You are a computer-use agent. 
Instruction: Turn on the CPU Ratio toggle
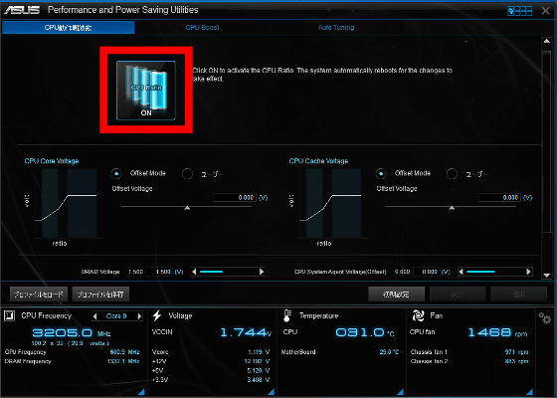click(x=146, y=91)
